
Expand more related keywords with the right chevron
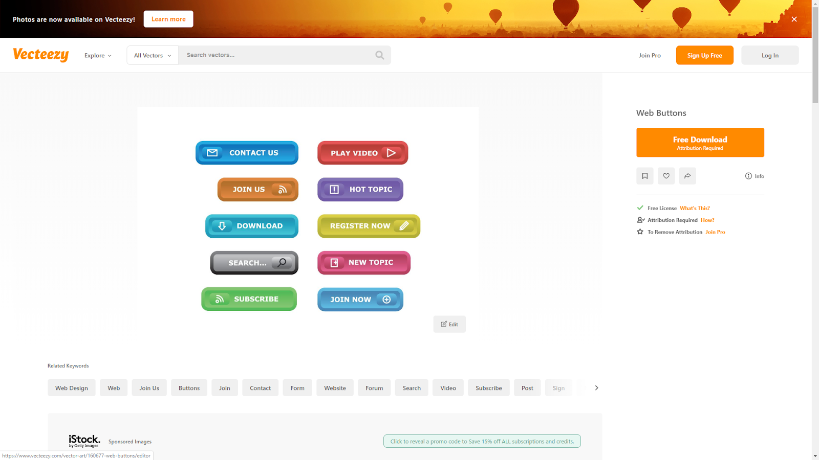pos(596,387)
